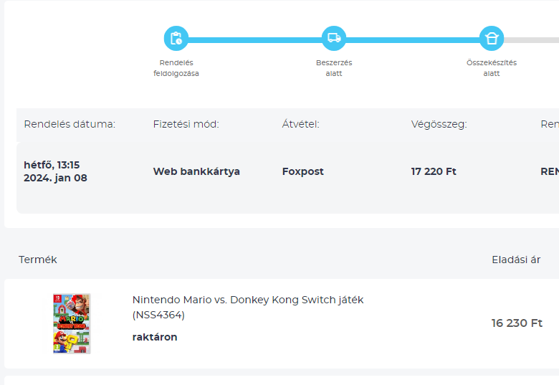Click the 'Összekészítés alatt' step label
559x385 pixels.
492,68
